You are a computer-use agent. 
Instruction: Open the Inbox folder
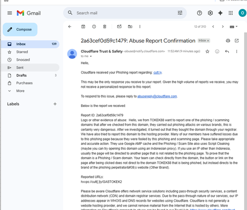30,44
